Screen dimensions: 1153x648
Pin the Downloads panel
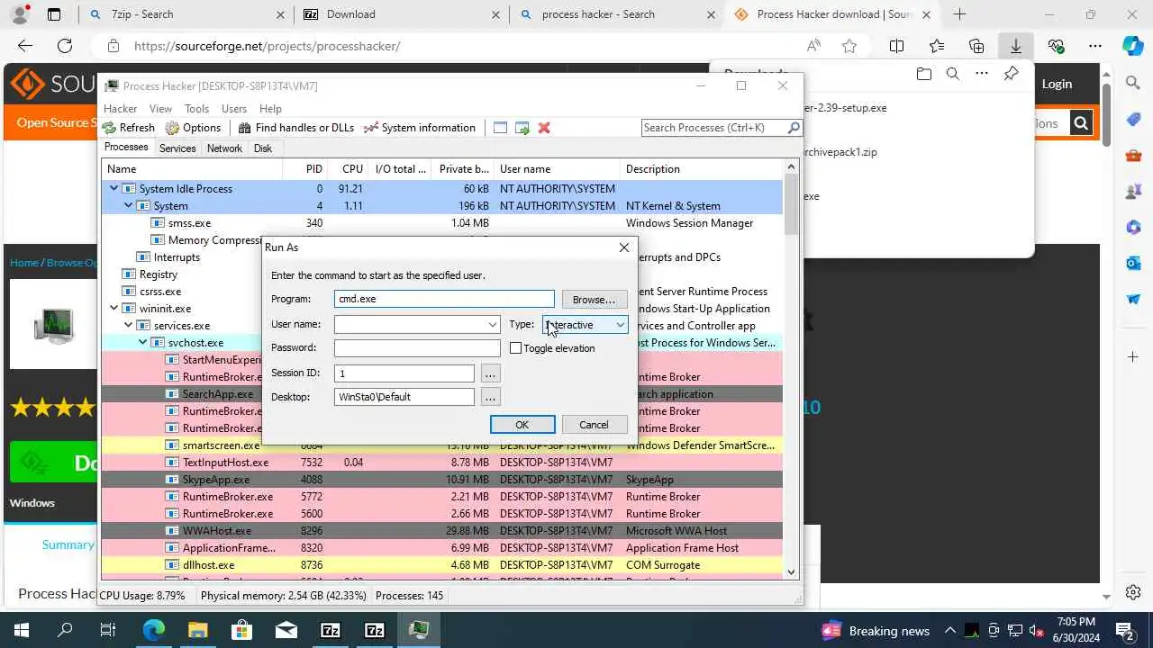(1011, 74)
